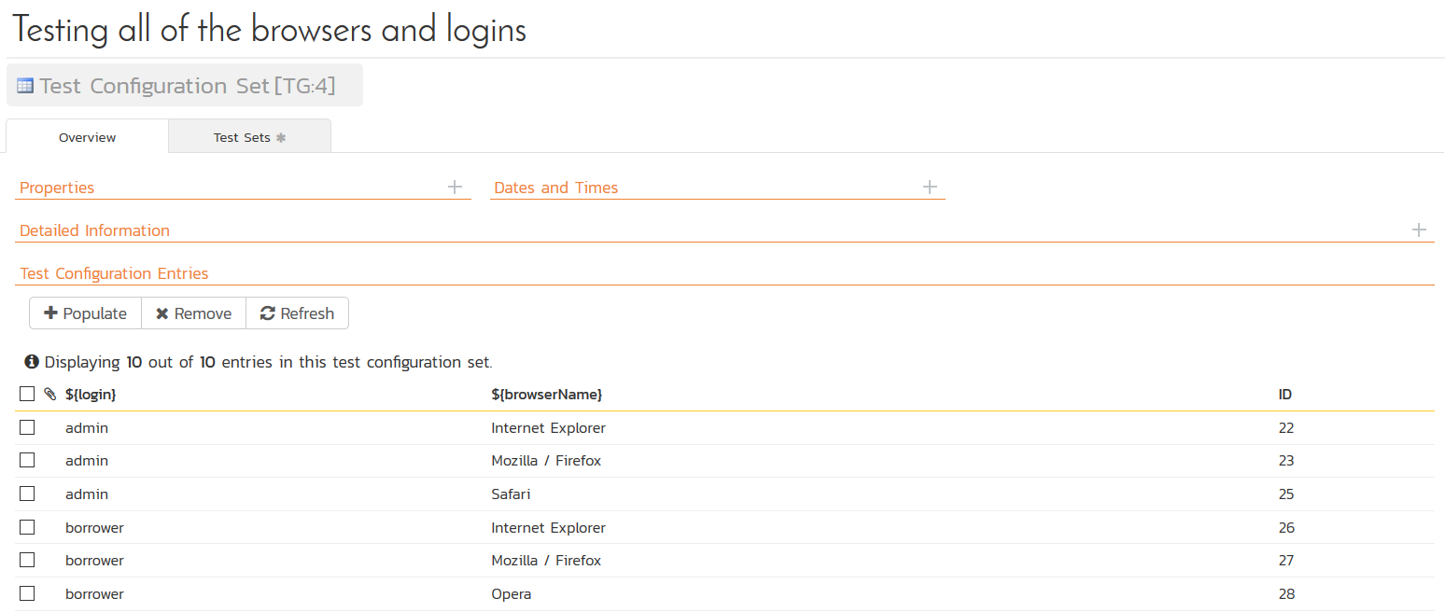Screen dimensions: 1445x612
Task: Check the box for admin Internet Explorer row
Action: [27, 427]
